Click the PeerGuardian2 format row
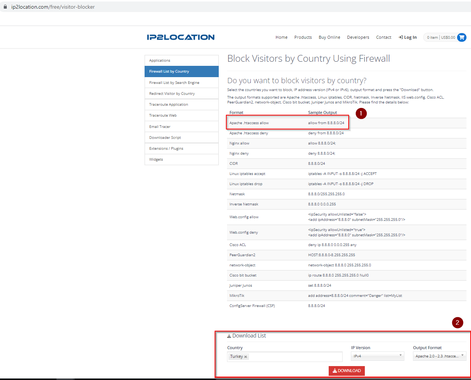The width and height of the screenshot is (471, 380). 347,255
